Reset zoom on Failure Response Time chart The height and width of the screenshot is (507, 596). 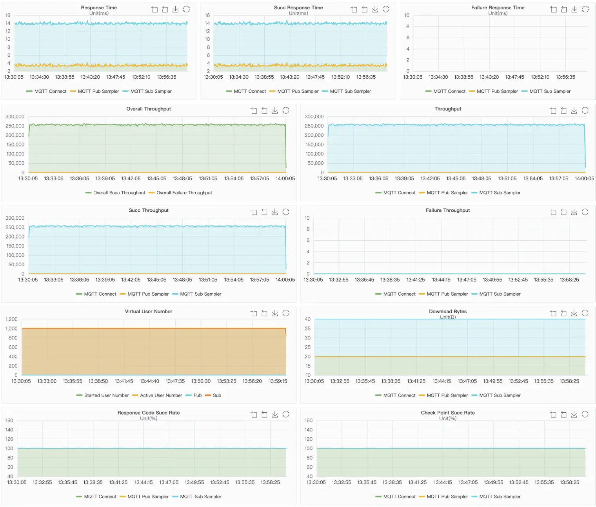click(564, 9)
